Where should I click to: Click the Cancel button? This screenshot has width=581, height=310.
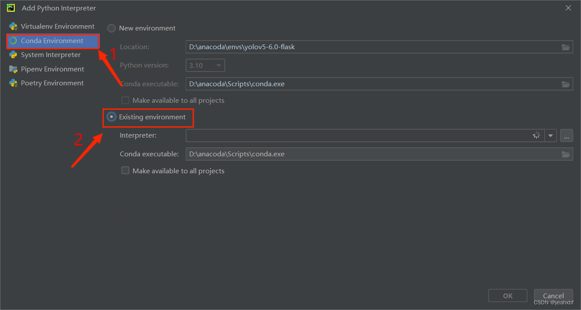point(554,296)
